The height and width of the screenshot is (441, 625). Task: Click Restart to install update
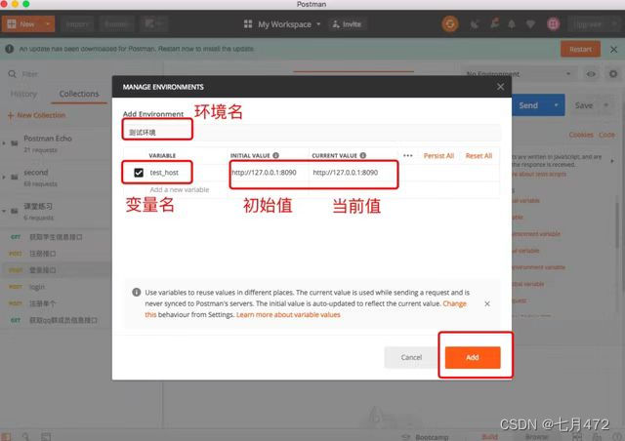pyautogui.click(x=580, y=50)
